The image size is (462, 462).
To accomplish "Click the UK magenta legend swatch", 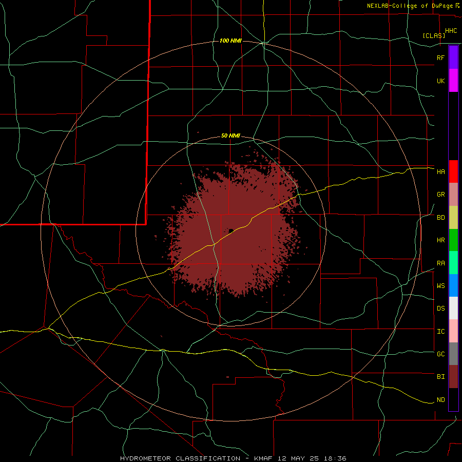I will (453, 81).
